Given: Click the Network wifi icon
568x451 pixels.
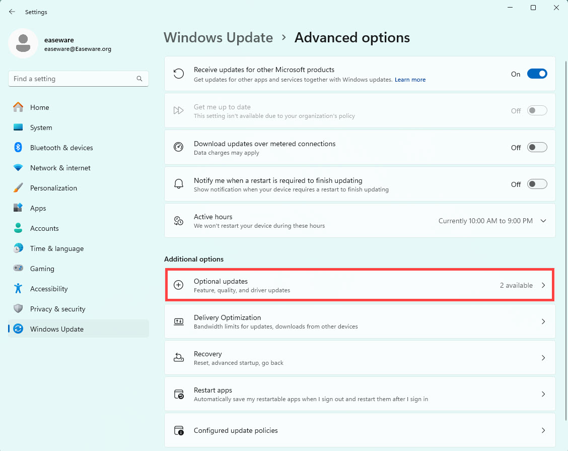Looking at the screenshot, I should (x=18, y=167).
